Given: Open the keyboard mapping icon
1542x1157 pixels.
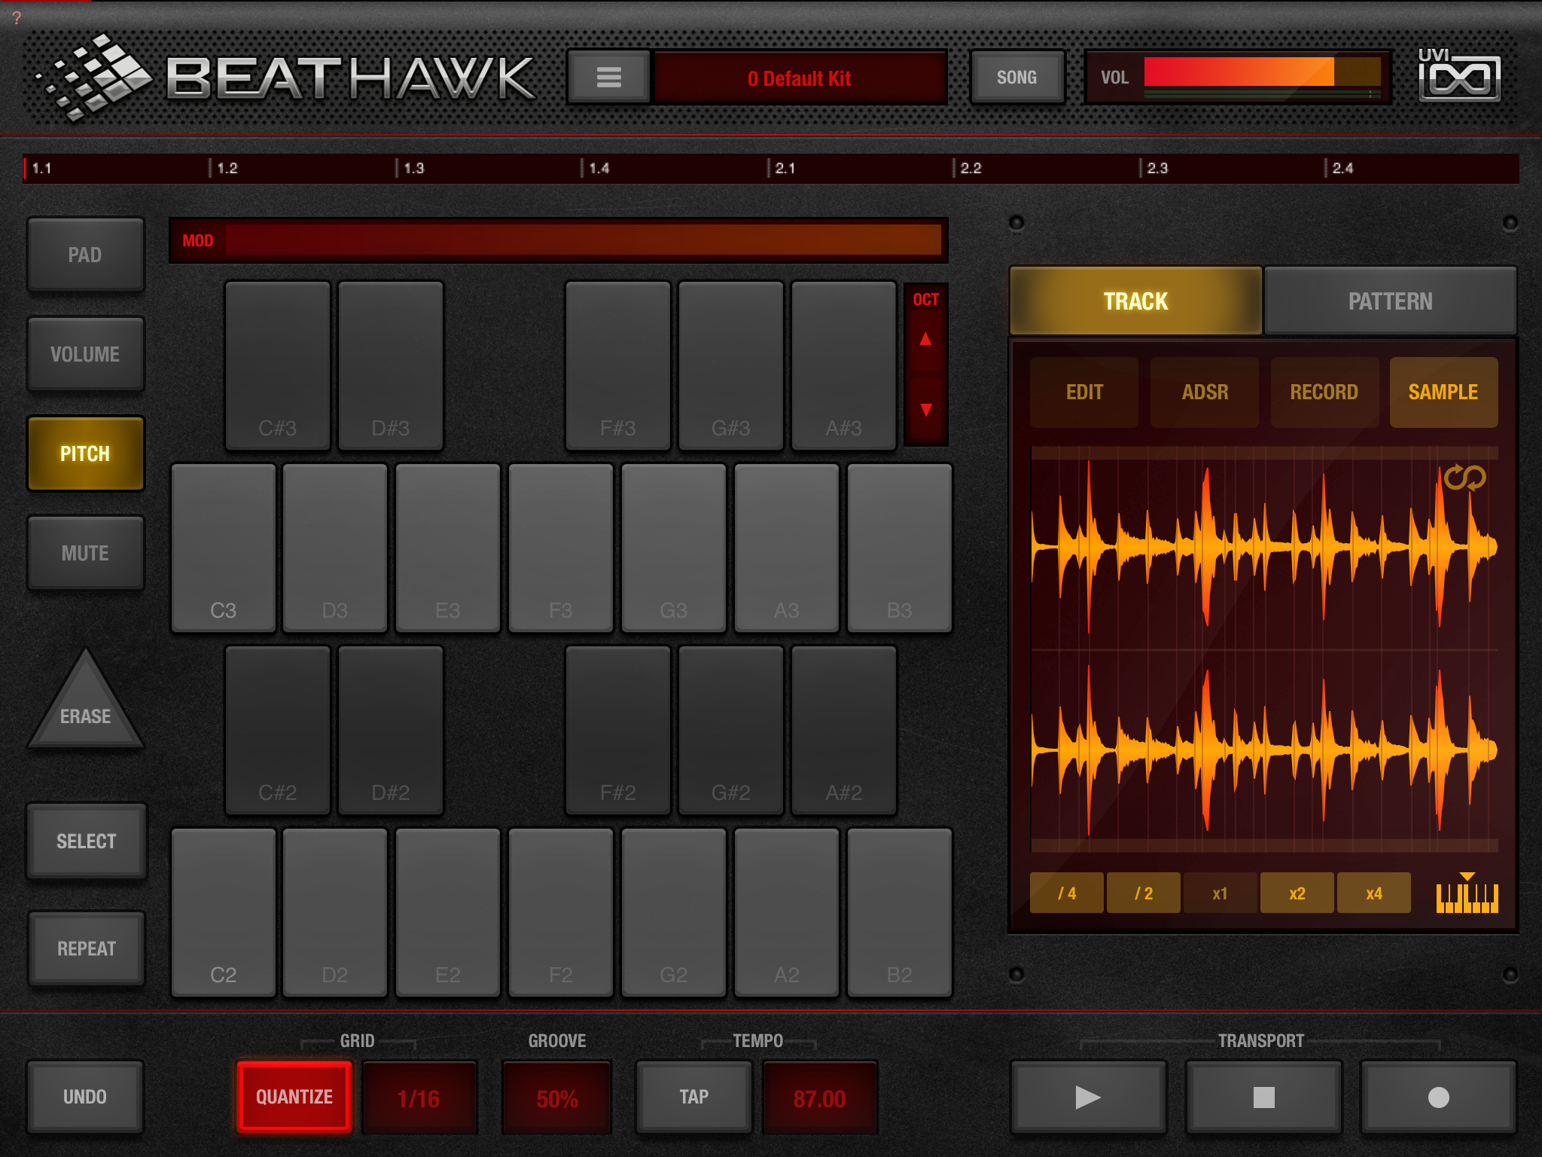Looking at the screenshot, I should [x=1467, y=894].
